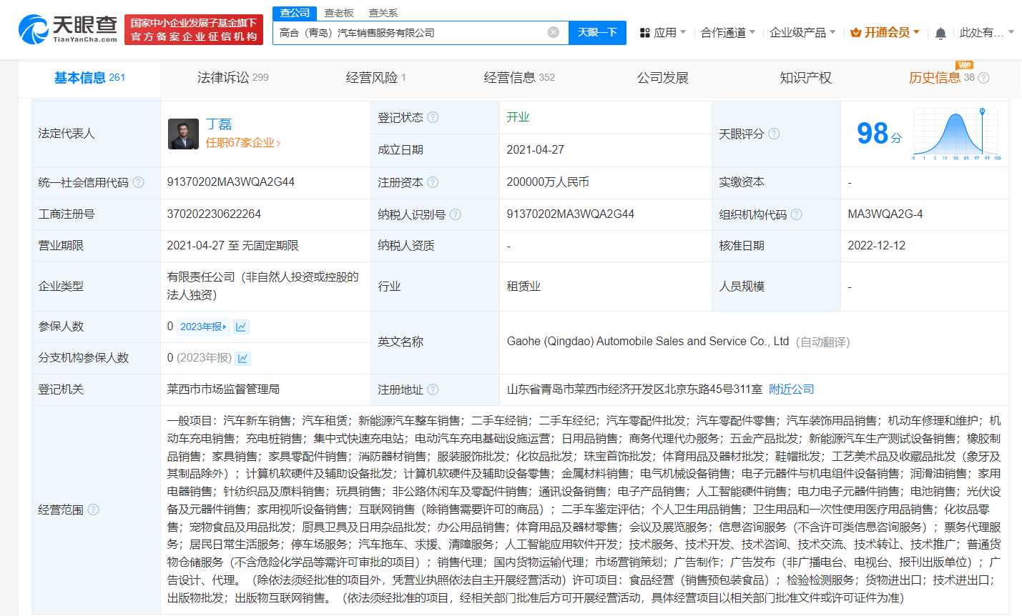Click the 天眼一下 search button
Viewport: 1022px width, 616px height.
point(597,33)
